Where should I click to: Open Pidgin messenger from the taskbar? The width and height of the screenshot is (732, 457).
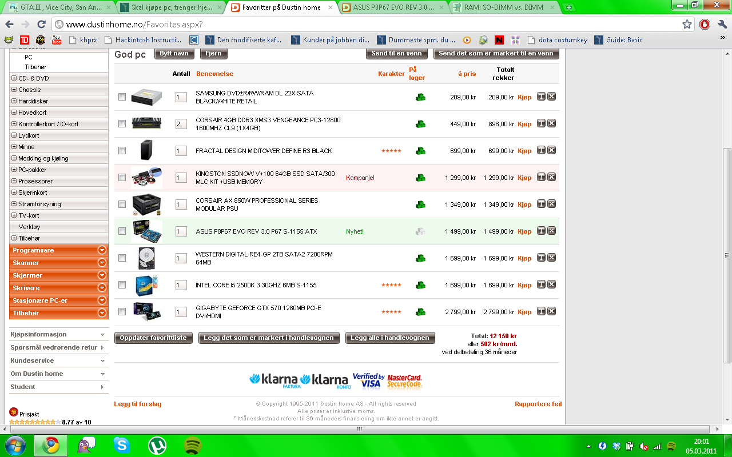86,445
